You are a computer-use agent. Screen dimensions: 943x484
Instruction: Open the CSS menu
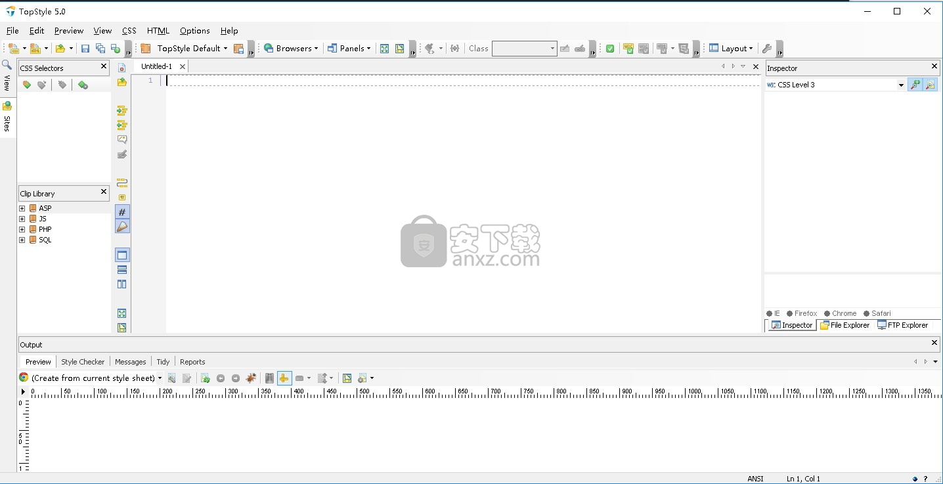coord(129,30)
